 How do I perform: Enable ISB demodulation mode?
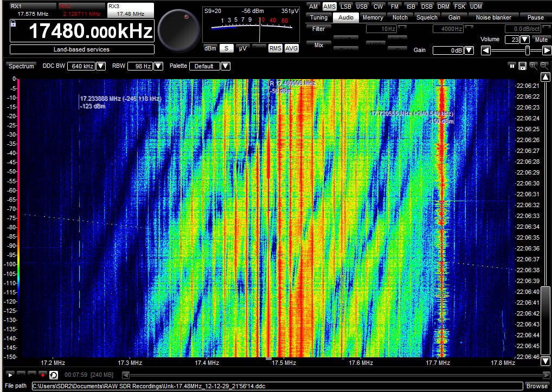pos(411,7)
